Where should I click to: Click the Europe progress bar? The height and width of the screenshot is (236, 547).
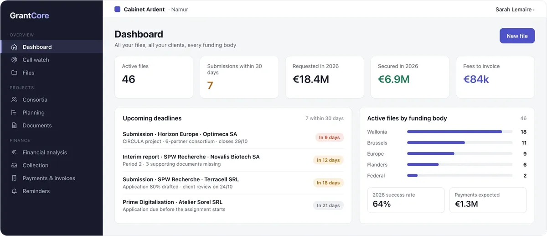pos(460,154)
